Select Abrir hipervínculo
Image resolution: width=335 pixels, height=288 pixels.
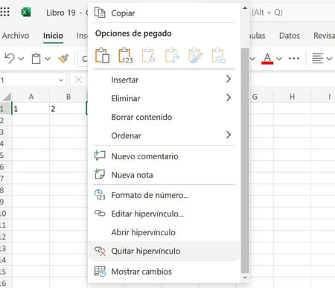(164, 232)
